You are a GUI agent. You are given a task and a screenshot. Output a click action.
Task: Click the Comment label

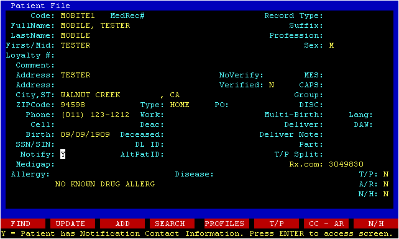click(35, 65)
